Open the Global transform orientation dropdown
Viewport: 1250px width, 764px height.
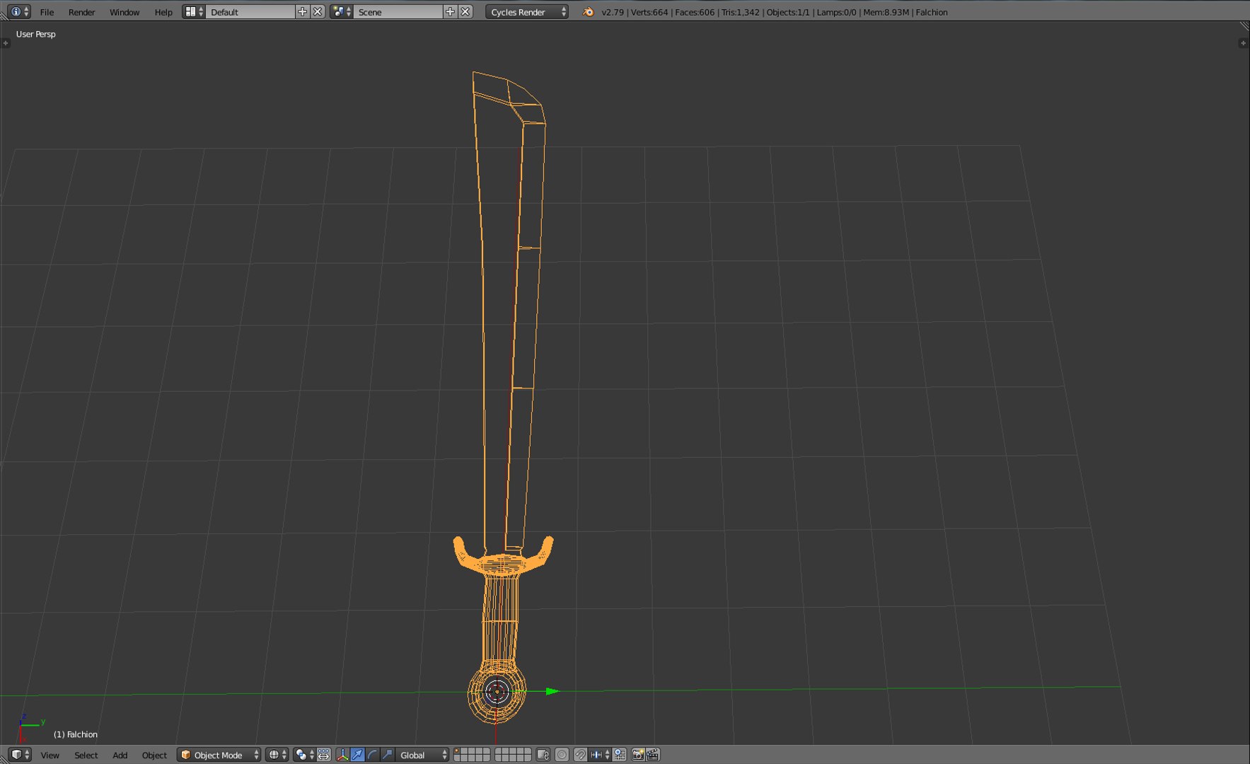[422, 755]
